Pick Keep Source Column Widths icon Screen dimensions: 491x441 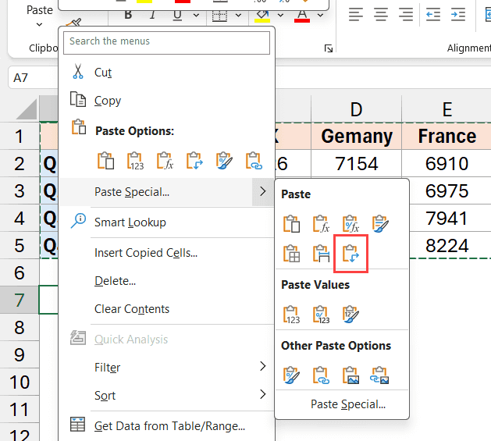[321, 253]
